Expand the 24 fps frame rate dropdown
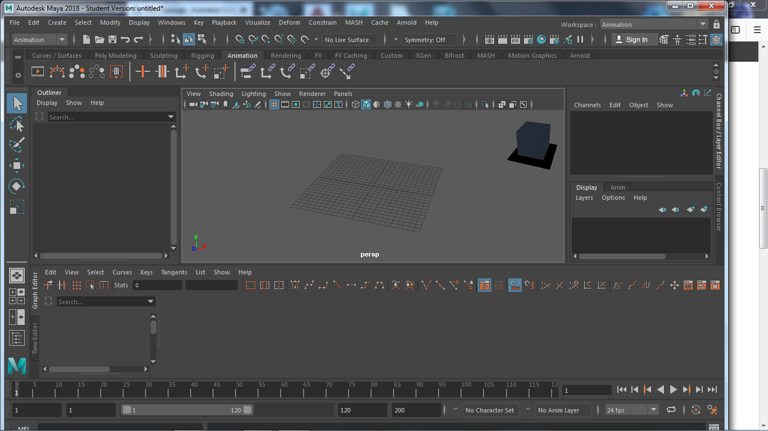 (x=653, y=410)
